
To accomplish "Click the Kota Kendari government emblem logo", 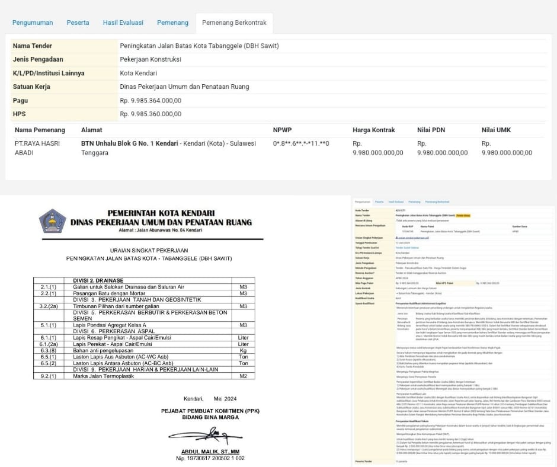I will pos(52,220).
